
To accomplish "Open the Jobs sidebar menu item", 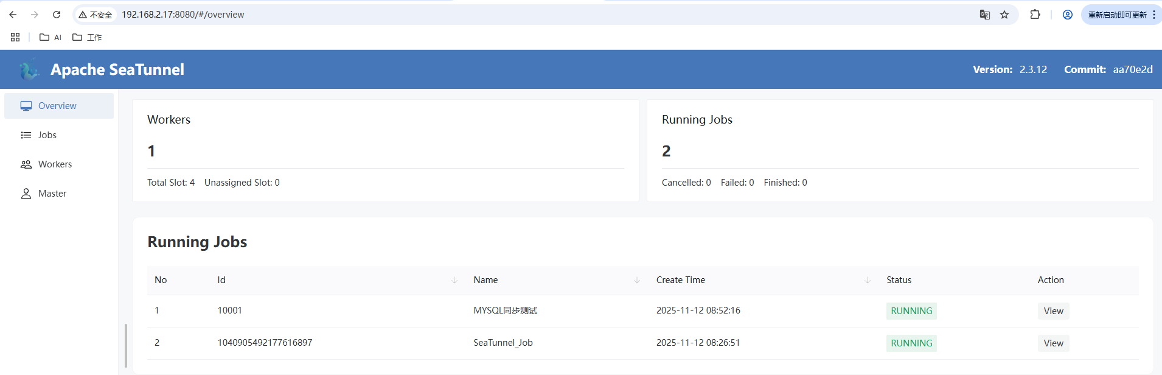I will 59,135.
